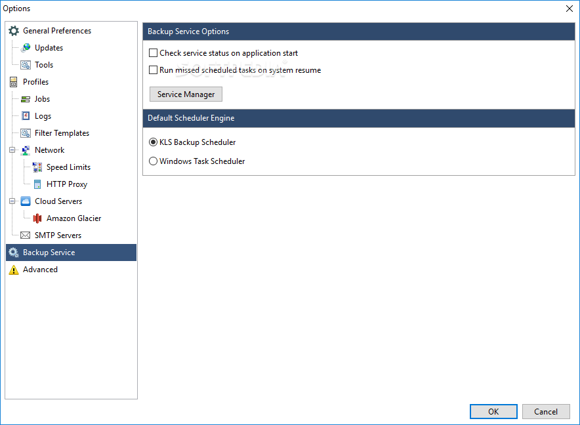The image size is (580, 425).
Task: Click the HTTP Proxy icon
Action: [x=37, y=184]
